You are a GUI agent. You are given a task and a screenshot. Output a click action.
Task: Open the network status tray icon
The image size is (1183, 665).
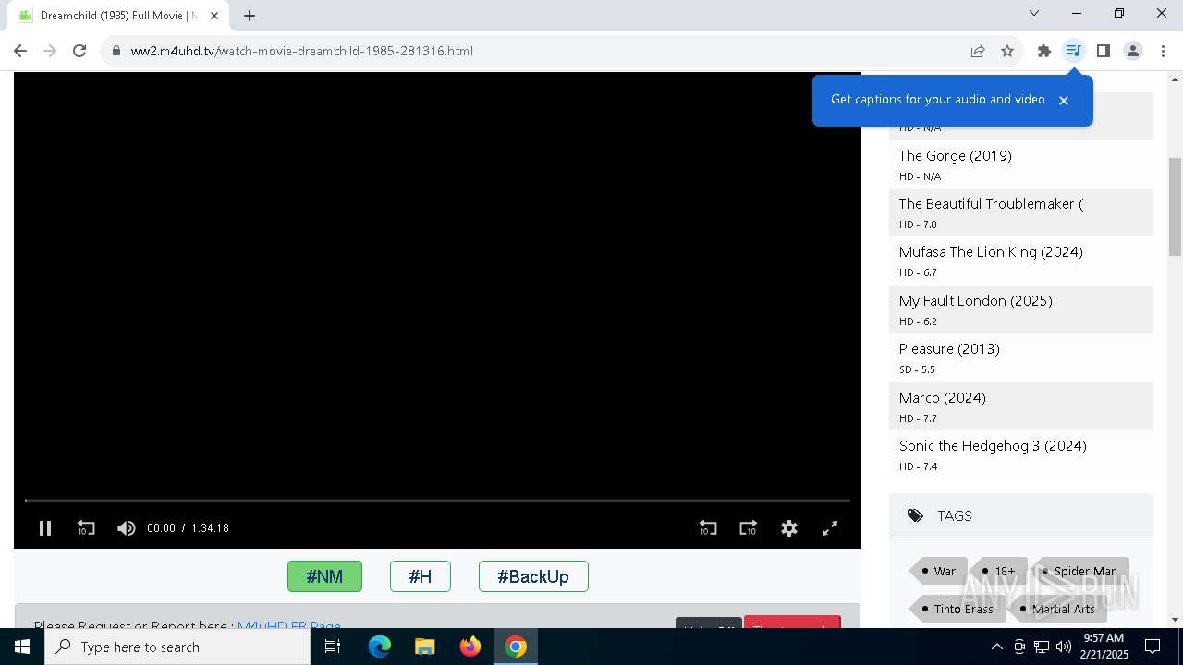[1042, 647]
